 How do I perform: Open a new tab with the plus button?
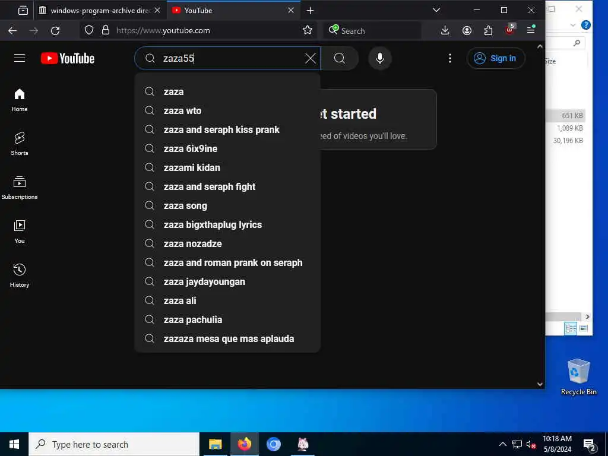click(310, 11)
